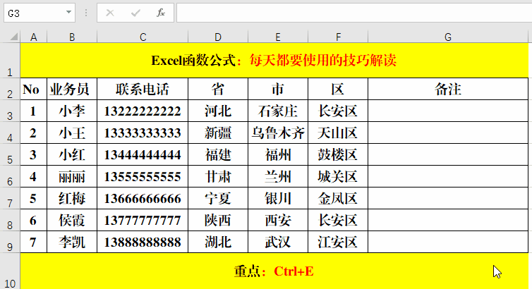Select city cell '石家庄'
532x289 pixels.
(x=278, y=111)
